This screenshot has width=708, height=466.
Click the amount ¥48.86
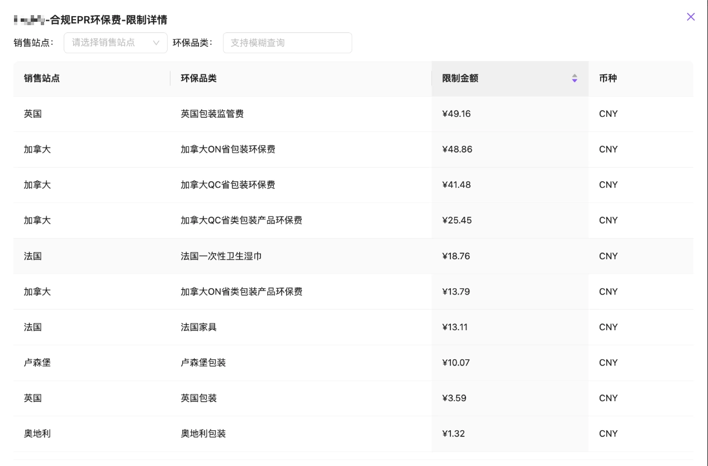click(x=457, y=149)
